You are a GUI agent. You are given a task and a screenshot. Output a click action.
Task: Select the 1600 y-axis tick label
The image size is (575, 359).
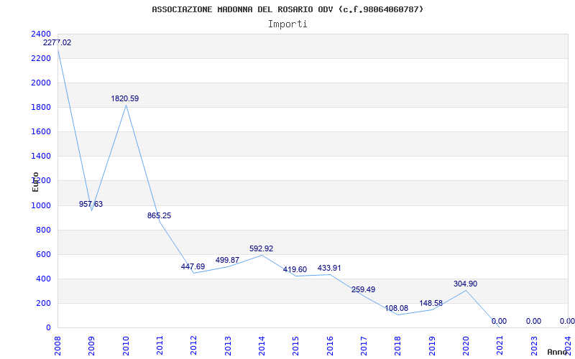41,131
